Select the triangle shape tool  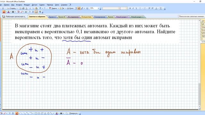(45, 113)
